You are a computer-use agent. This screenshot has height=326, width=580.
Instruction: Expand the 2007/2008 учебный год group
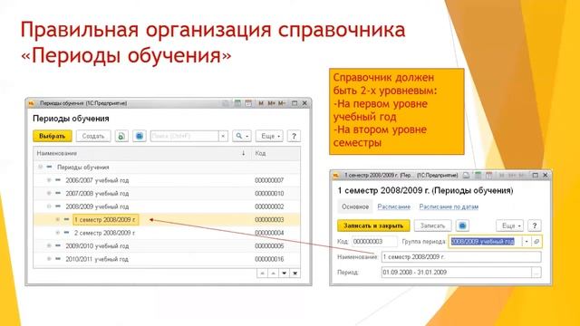coord(49,193)
